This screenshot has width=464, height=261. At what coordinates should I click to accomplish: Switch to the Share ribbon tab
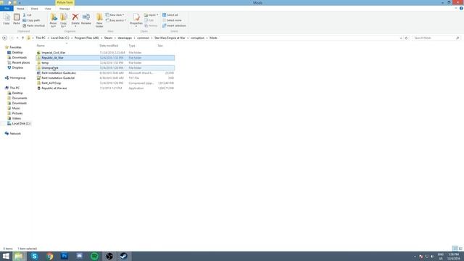[34, 9]
